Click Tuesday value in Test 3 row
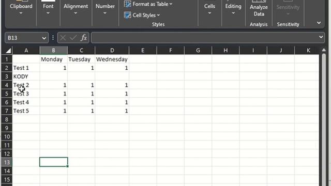Viewport: 331px width, 186px height. (x=81, y=94)
